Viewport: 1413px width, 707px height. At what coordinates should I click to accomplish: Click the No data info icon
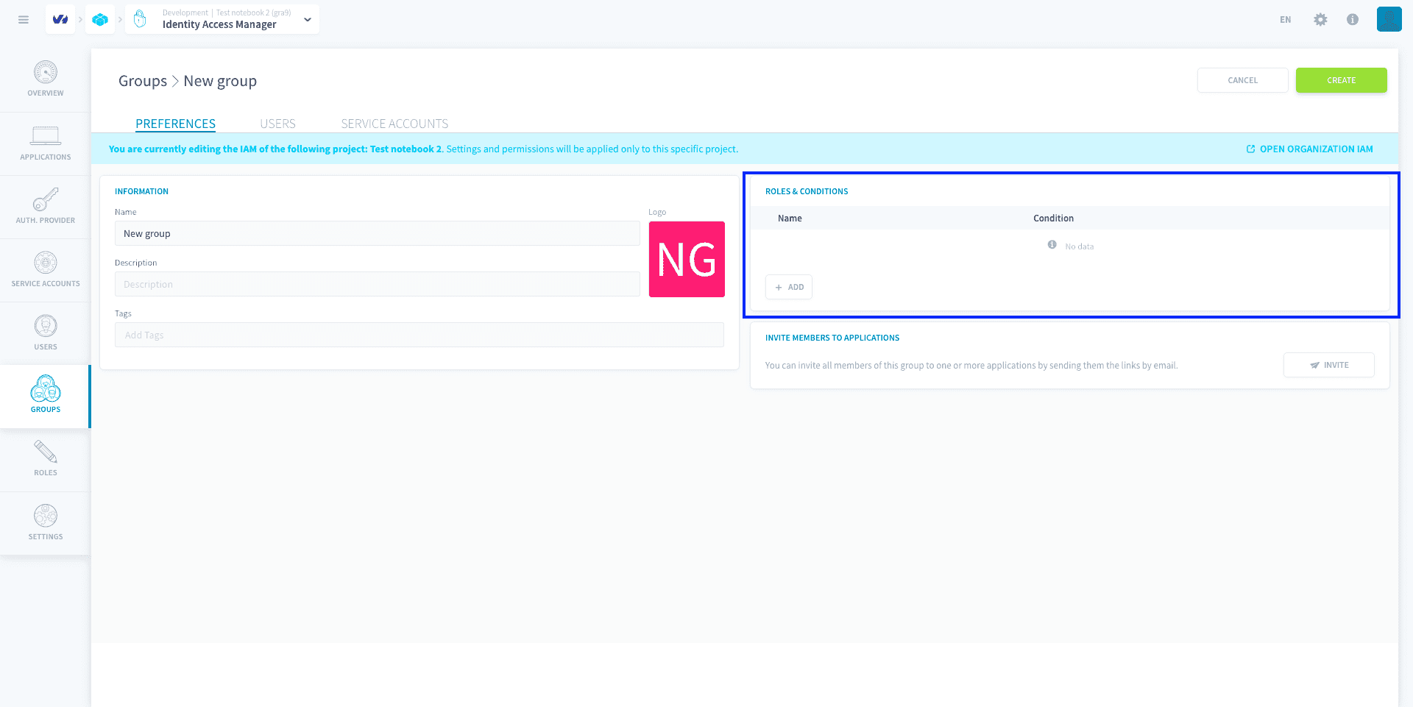pos(1052,245)
